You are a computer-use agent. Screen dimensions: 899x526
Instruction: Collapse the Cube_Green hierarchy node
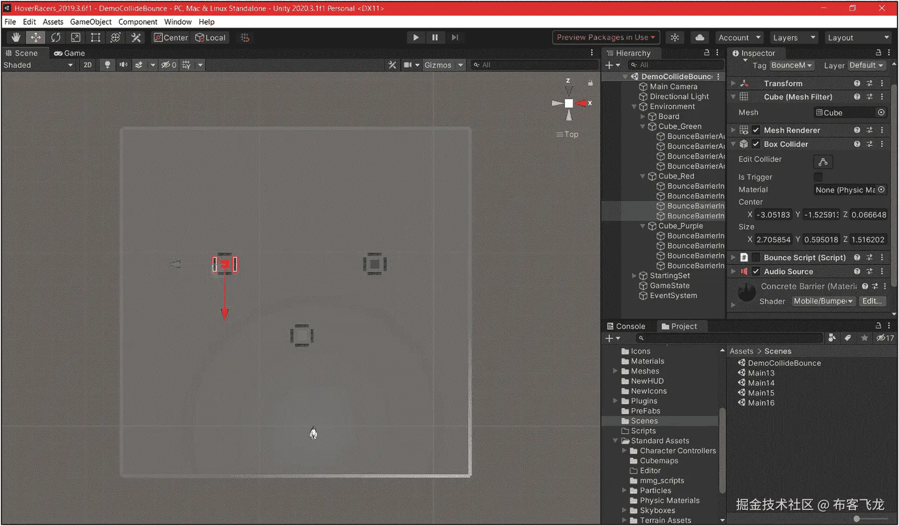click(643, 127)
